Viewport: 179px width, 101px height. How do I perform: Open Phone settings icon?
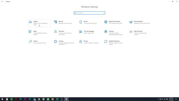pyautogui.click(x=81, y=22)
